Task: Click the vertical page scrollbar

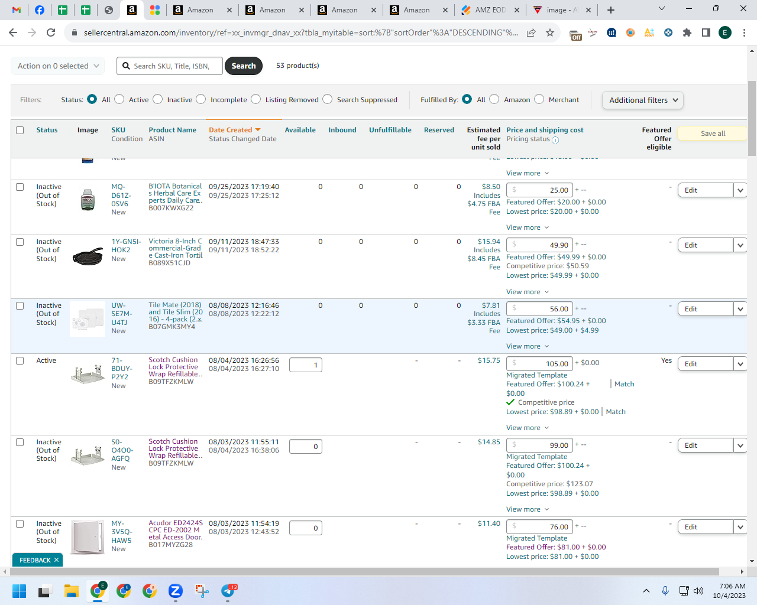Action: [x=752, y=118]
